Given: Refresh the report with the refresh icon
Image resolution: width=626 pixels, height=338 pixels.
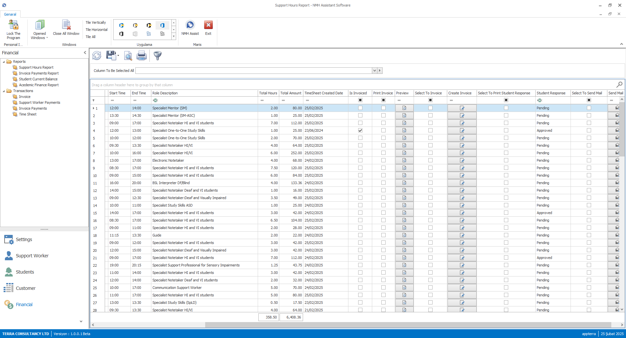Looking at the screenshot, I should click(x=97, y=56).
